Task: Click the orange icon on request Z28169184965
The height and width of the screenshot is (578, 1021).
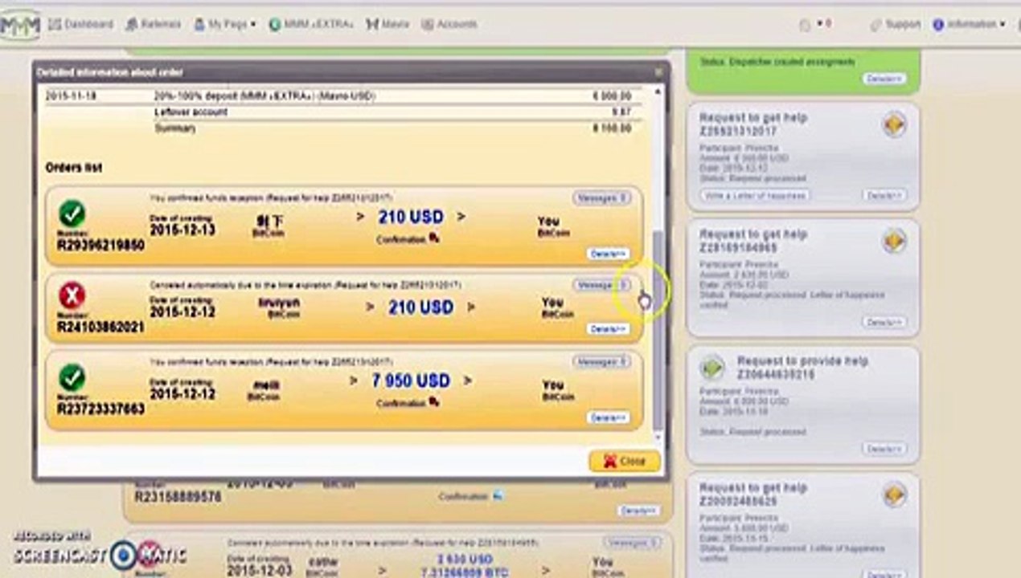Action: [894, 241]
